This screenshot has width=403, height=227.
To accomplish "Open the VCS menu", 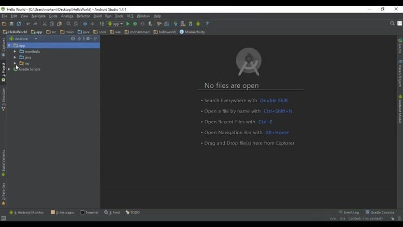I will (x=130, y=16).
